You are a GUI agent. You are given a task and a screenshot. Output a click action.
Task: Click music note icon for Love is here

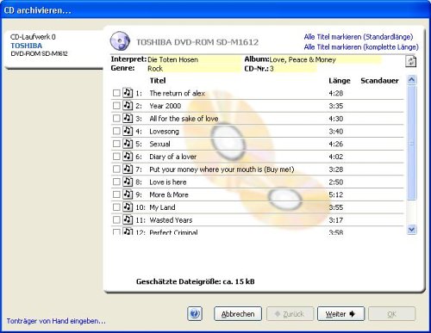(x=128, y=182)
